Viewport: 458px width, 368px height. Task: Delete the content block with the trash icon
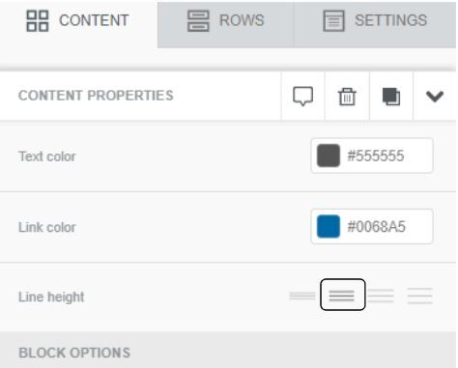tap(347, 97)
